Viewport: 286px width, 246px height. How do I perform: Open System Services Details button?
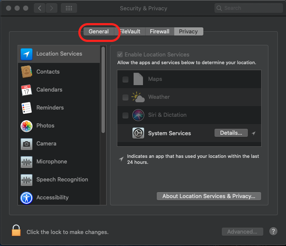click(231, 133)
